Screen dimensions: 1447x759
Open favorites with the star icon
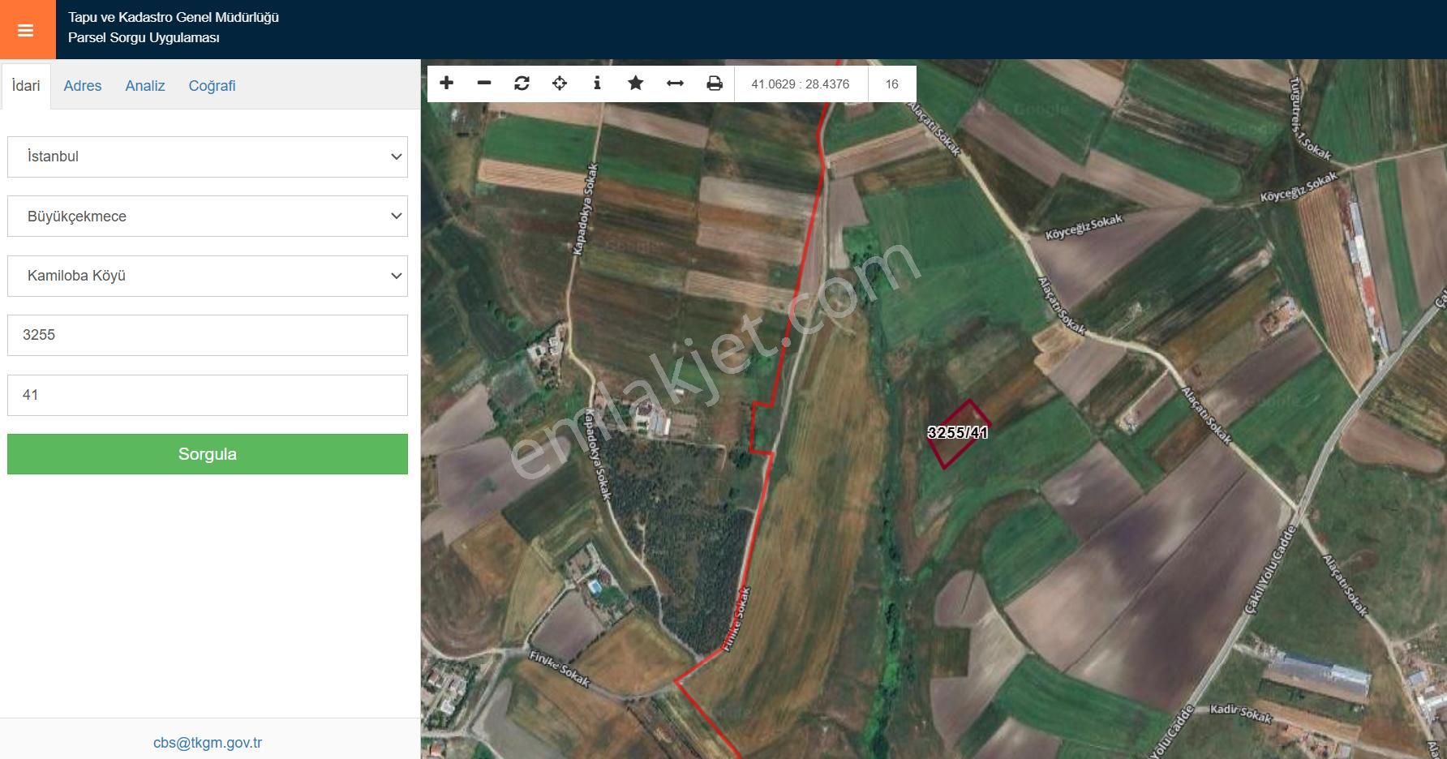[x=635, y=83]
